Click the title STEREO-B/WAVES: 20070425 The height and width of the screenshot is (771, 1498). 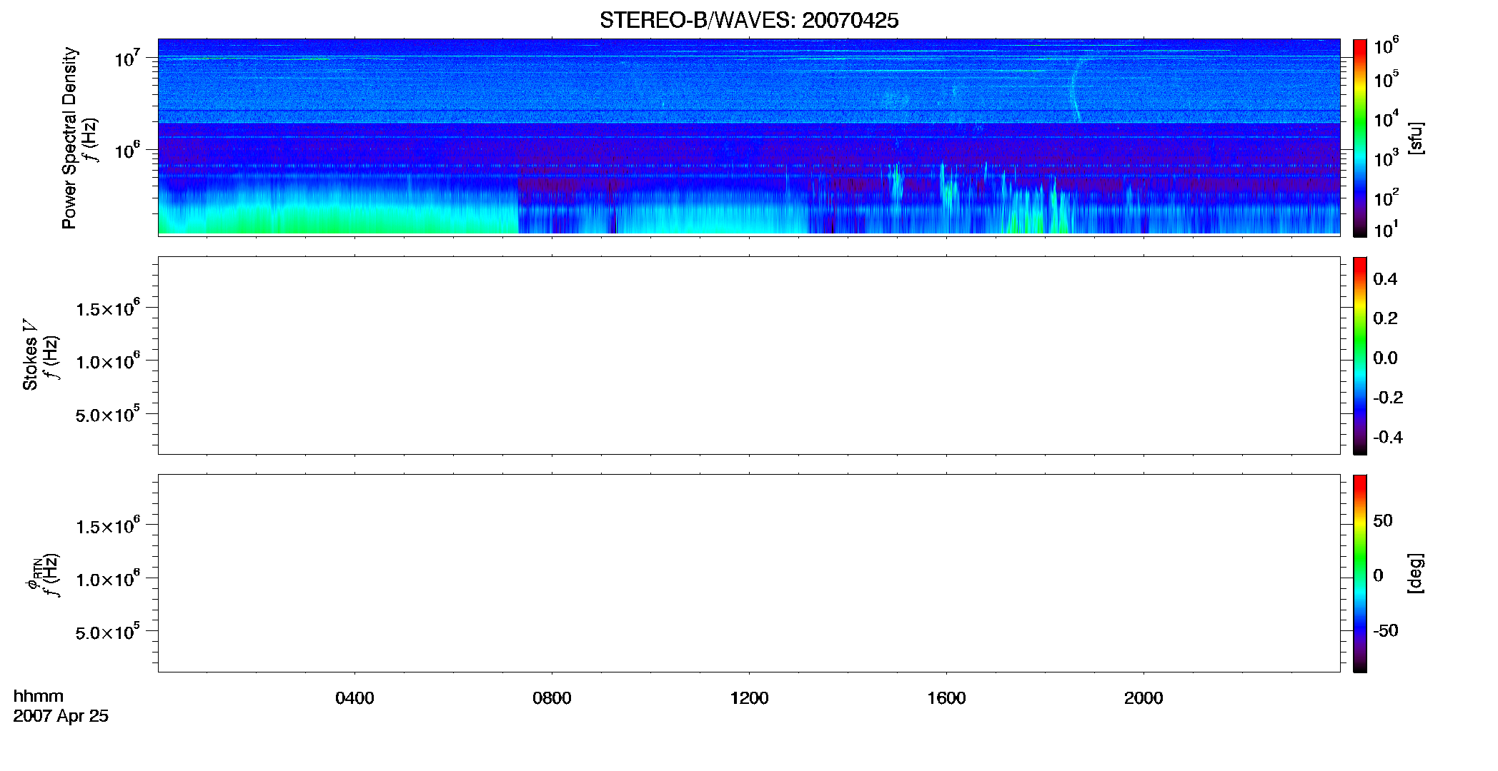749,20
